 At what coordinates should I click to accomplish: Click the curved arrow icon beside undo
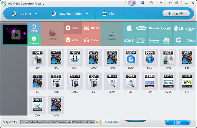click(161, 3)
